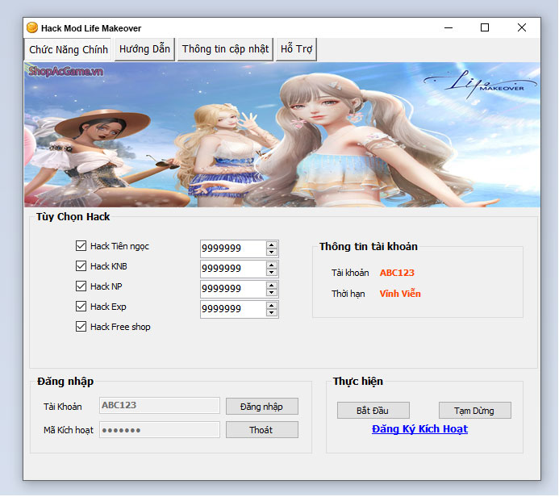Image resolution: width=559 pixels, height=497 pixels.
Task: Uncheck the Hack Free shop checkbox
Action: [81, 326]
